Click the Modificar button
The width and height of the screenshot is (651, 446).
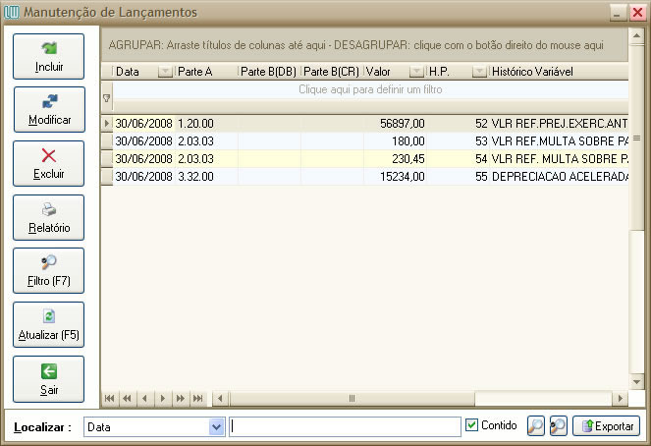(49, 110)
